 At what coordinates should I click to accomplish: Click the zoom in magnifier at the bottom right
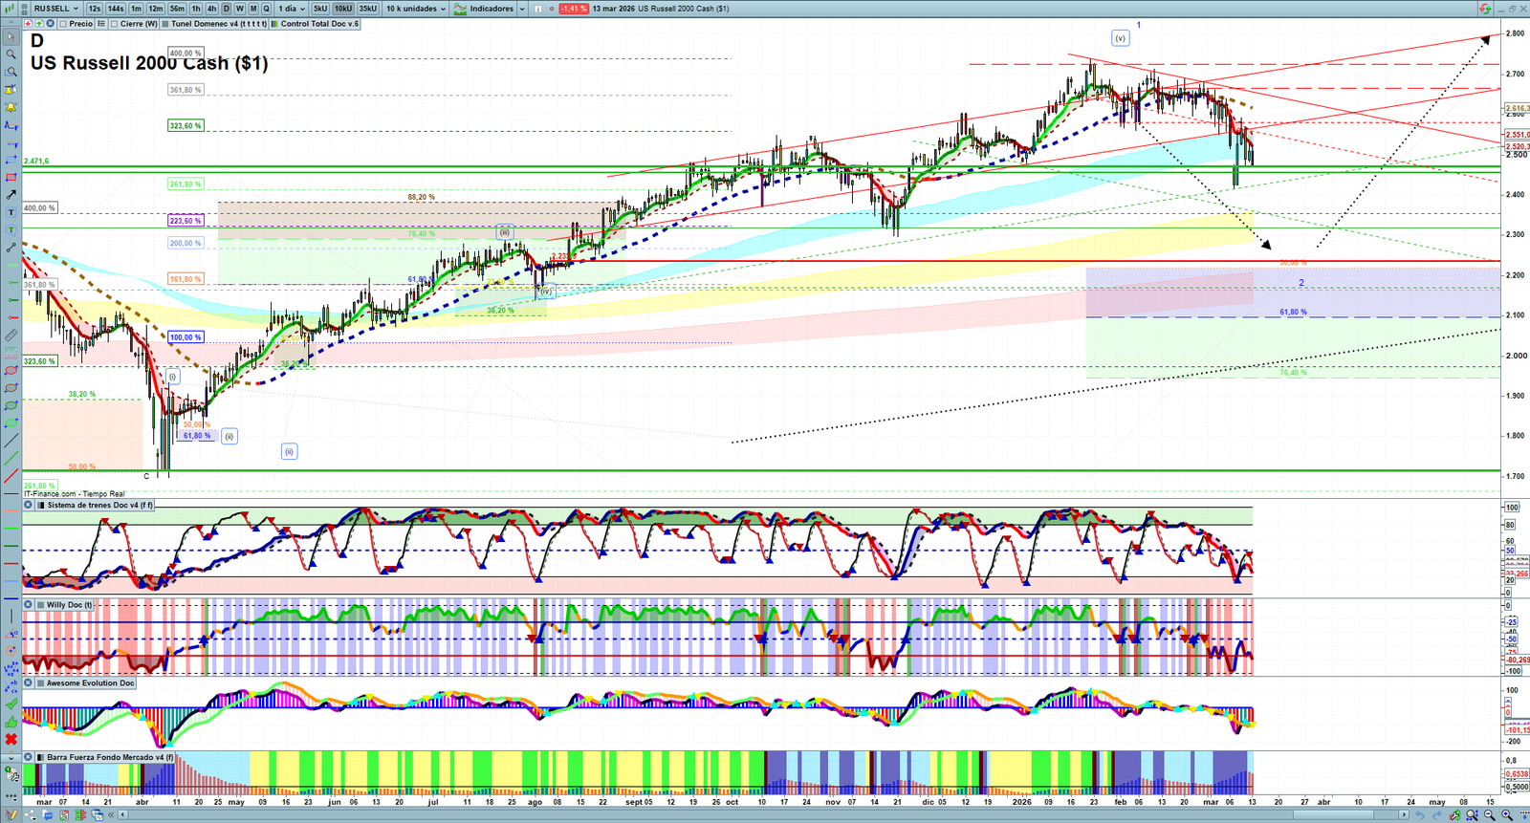point(1507,814)
